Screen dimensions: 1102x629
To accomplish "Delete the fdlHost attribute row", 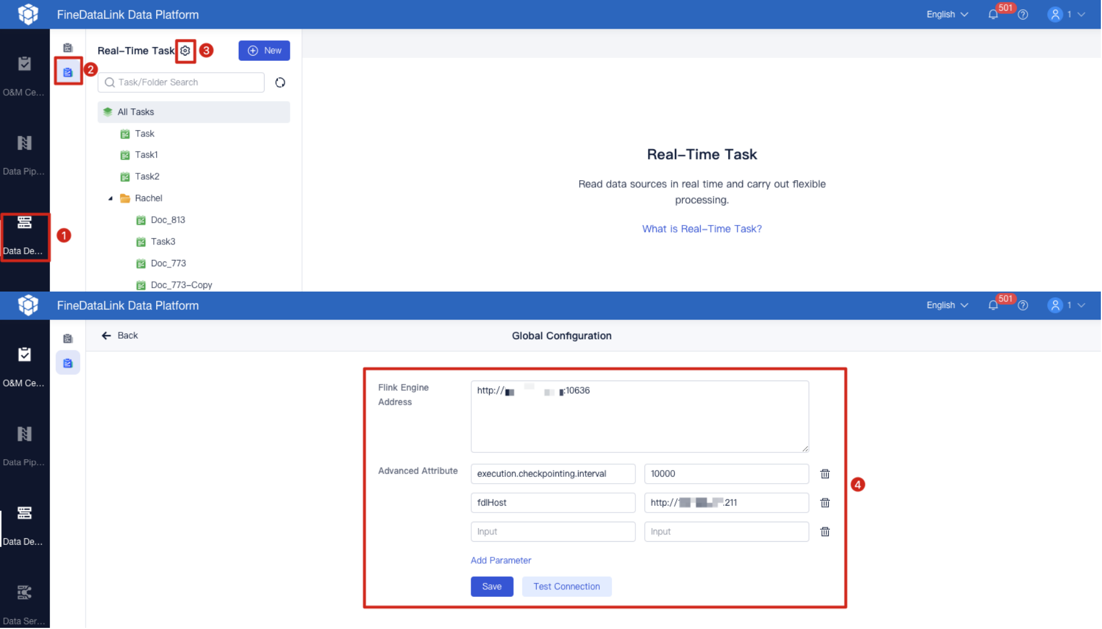I will (825, 503).
